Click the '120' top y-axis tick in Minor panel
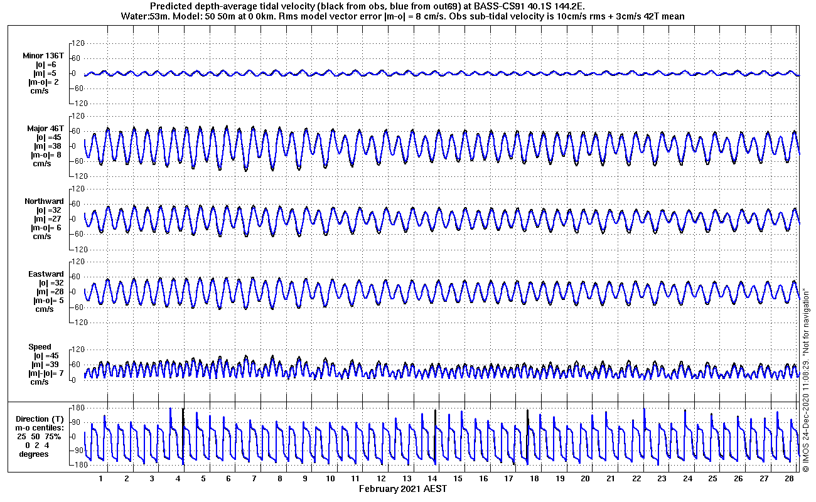This screenshot has height=502, width=816. (x=78, y=43)
